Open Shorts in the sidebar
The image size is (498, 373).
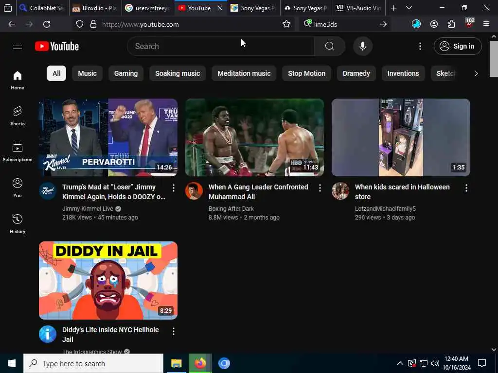[x=18, y=116]
